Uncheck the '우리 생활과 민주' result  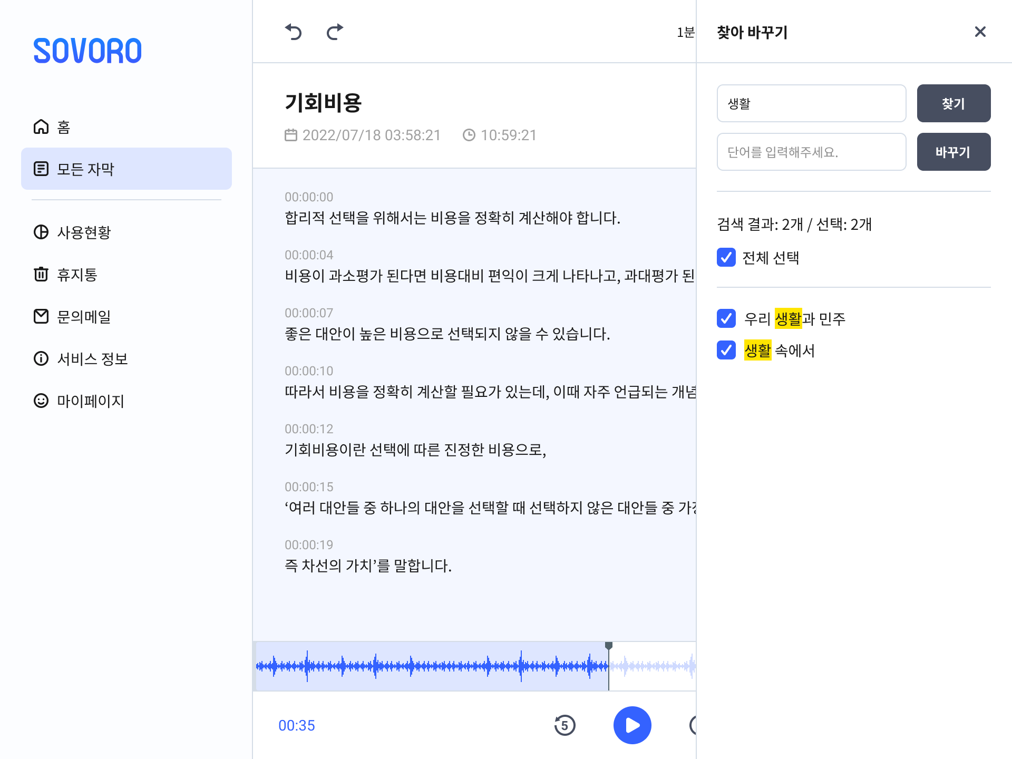[x=726, y=318]
